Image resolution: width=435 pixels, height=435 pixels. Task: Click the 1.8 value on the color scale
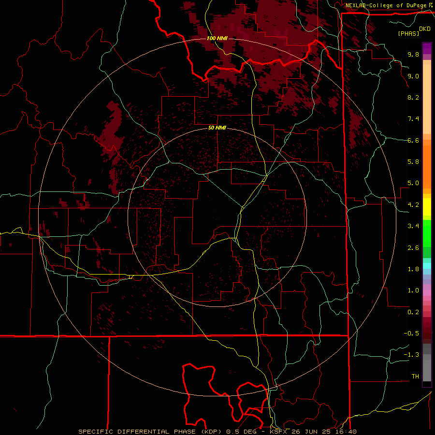(x=413, y=269)
